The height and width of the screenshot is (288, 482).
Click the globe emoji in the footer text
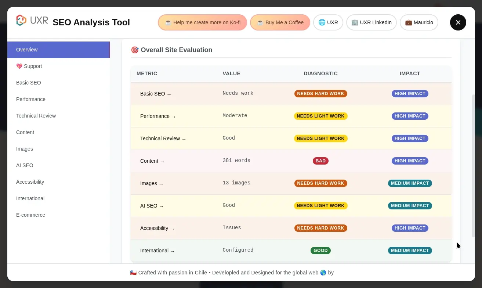click(323, 273)
